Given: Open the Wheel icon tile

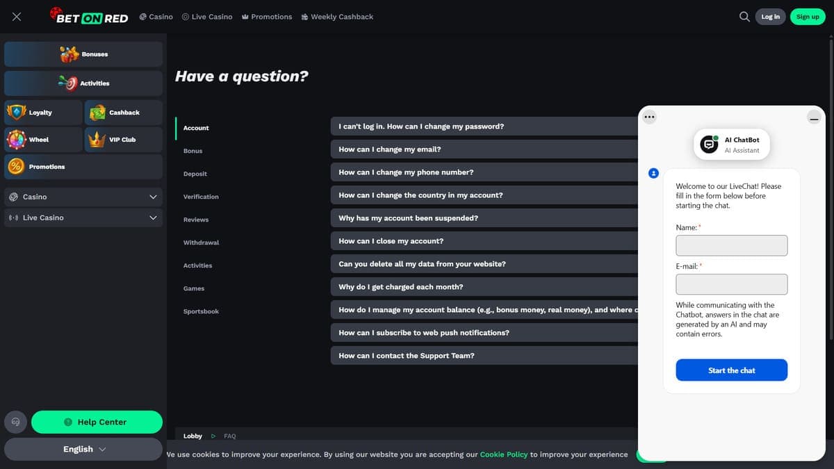Looking at the screenshot, I should (42, 140).
